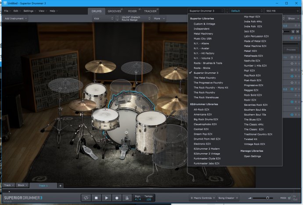Expand the Macro Controls panel
Viewport: 303px width, 205px height.
[x=202, y=198]
